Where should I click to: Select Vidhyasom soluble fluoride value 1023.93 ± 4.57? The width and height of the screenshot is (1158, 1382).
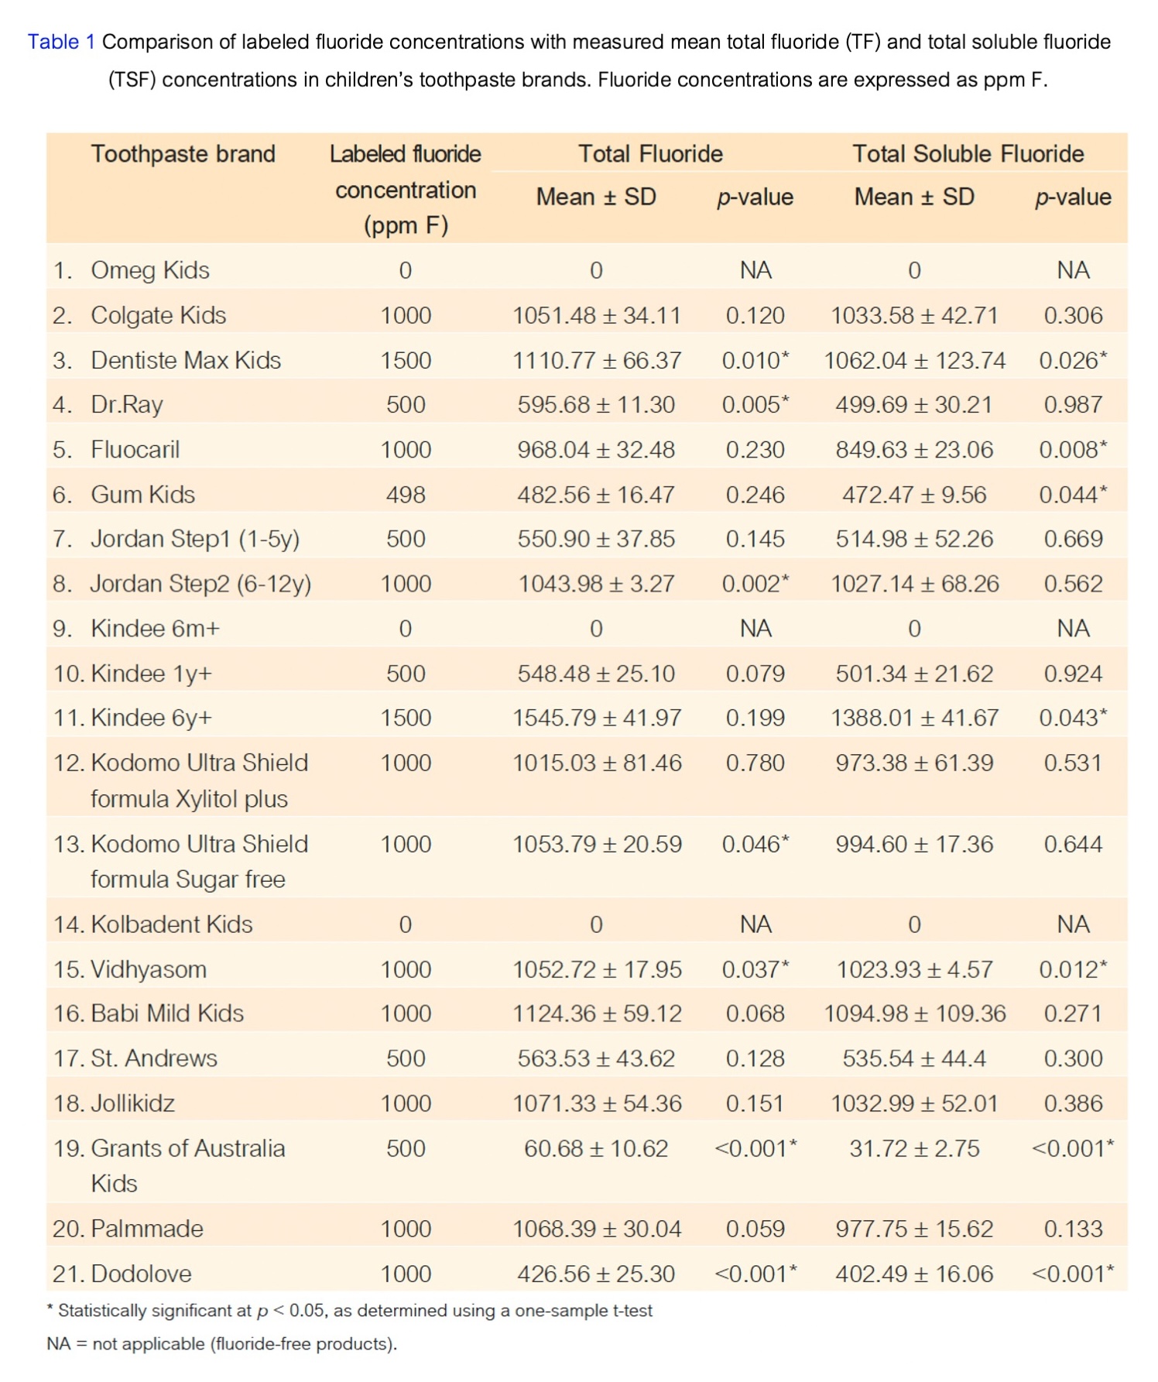point(914,969)
